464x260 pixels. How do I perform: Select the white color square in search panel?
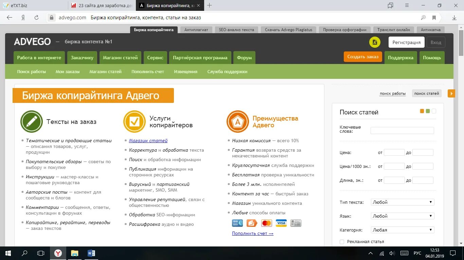434,111
